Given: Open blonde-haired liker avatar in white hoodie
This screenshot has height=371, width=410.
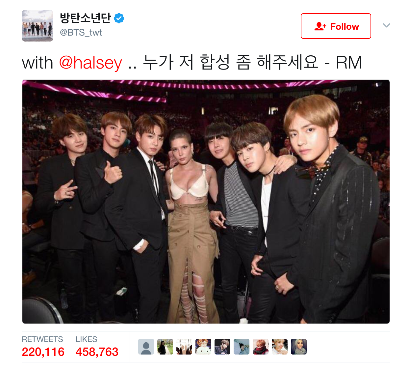Looking at the screenshot, I should 280,347.
